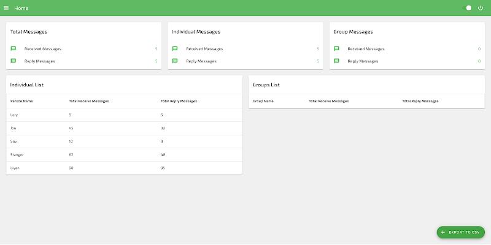Click the power logout icon
491x245 pixels.
click(x=481, y=8)
